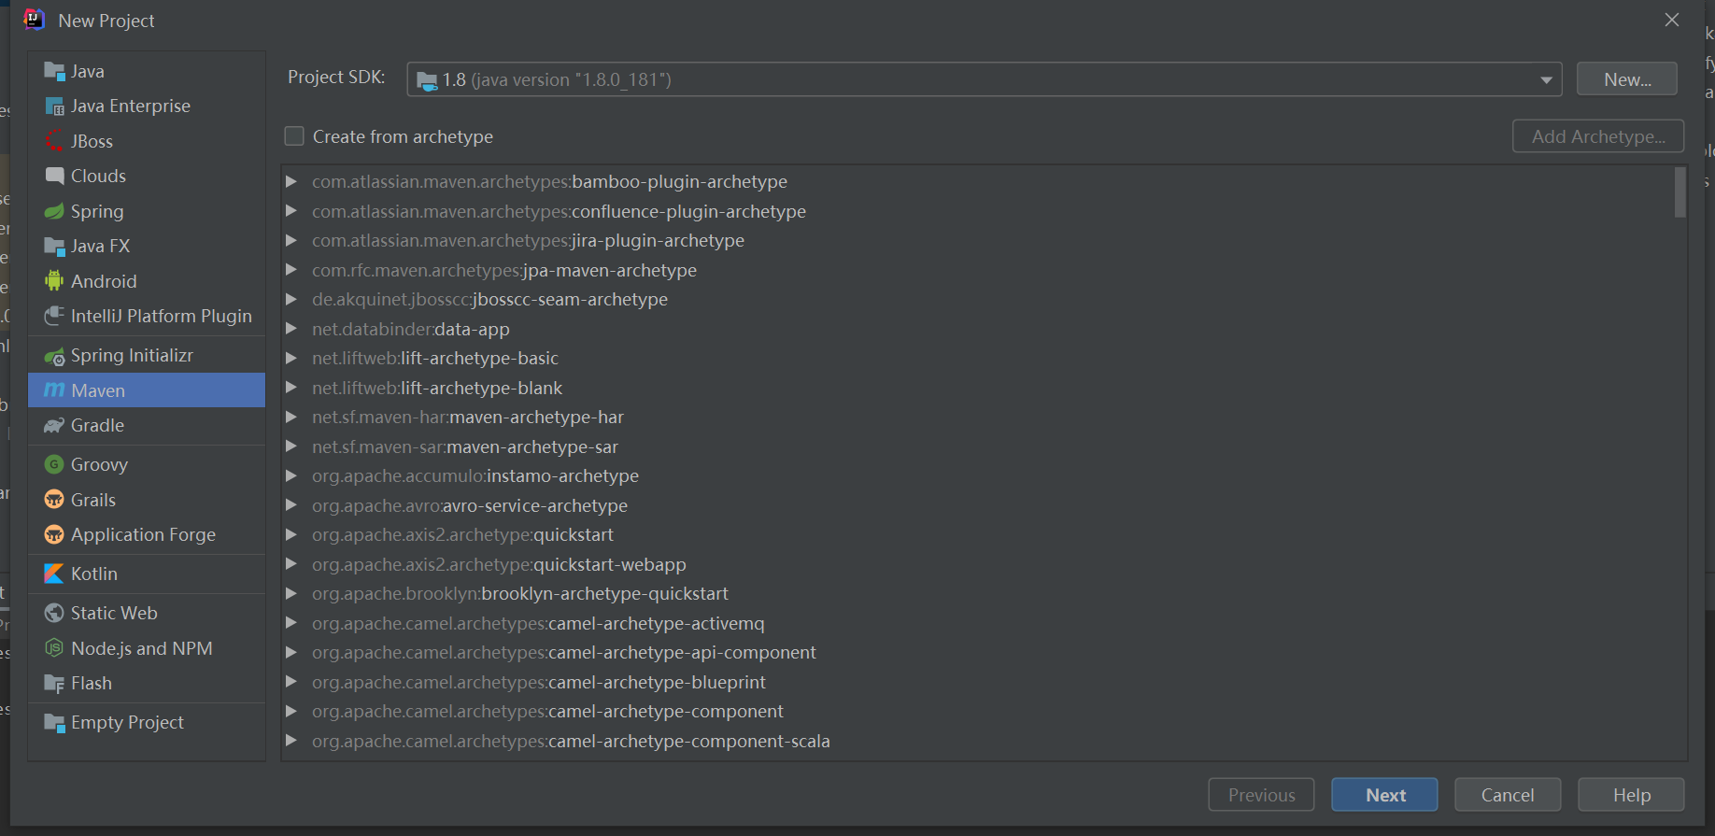Click the Gradle elephant icon
The width and height of the screenshot is (1715, 836).
pos(54,426)
